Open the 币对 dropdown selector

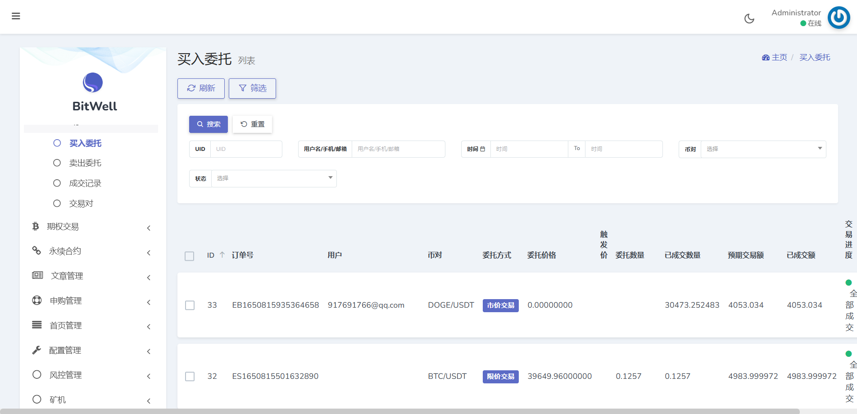[763, 149]
